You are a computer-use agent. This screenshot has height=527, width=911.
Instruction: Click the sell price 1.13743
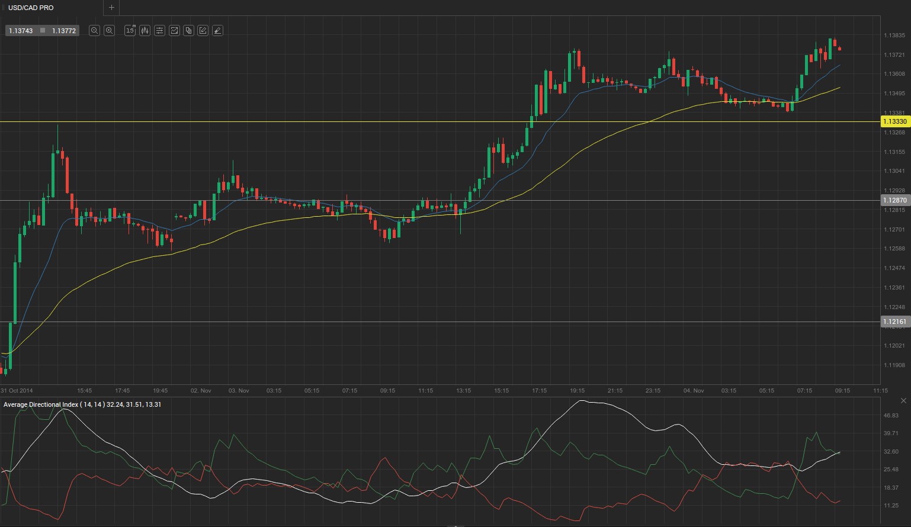(x=21, y=31)
